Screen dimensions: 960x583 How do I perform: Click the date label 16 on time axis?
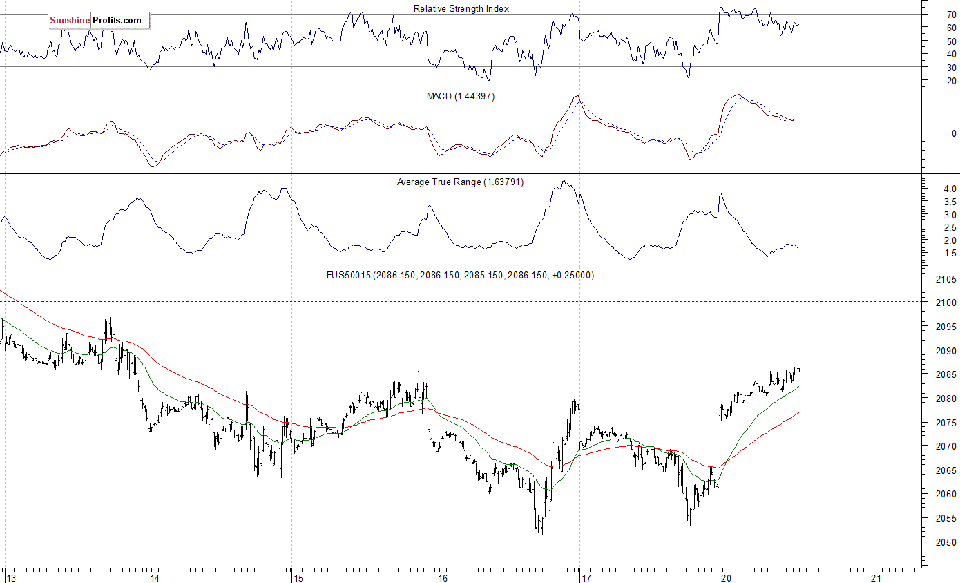pos(443,577)
